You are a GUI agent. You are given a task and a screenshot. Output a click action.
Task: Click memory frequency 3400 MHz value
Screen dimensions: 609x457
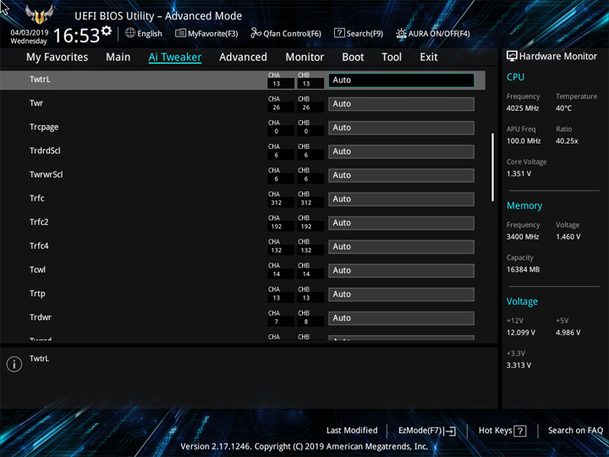(x=523, y=237)
